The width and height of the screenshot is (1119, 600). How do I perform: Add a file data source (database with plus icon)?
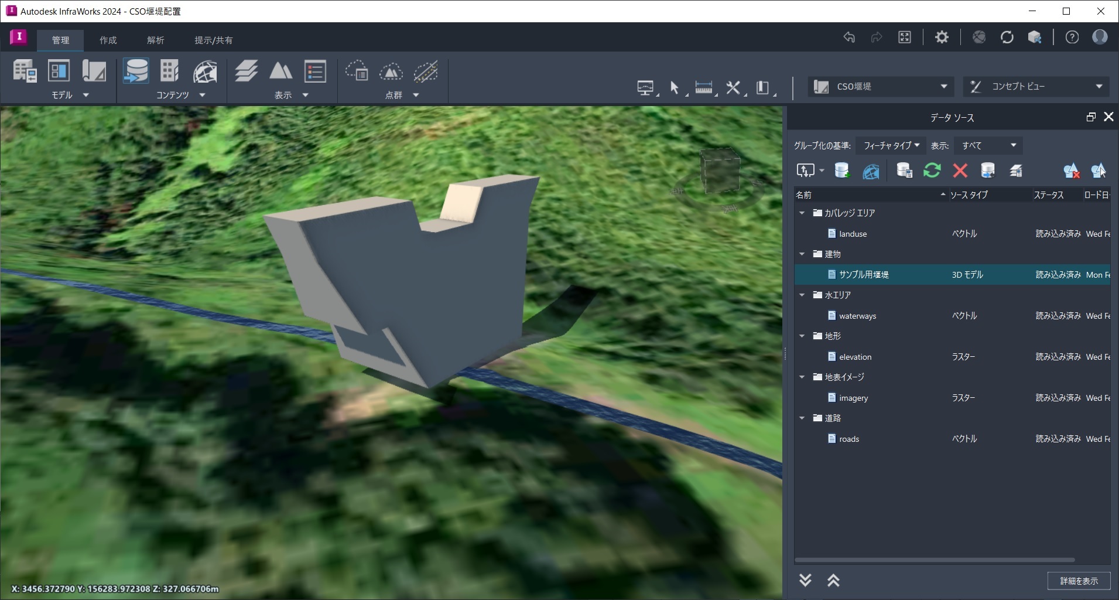point(841,171)
